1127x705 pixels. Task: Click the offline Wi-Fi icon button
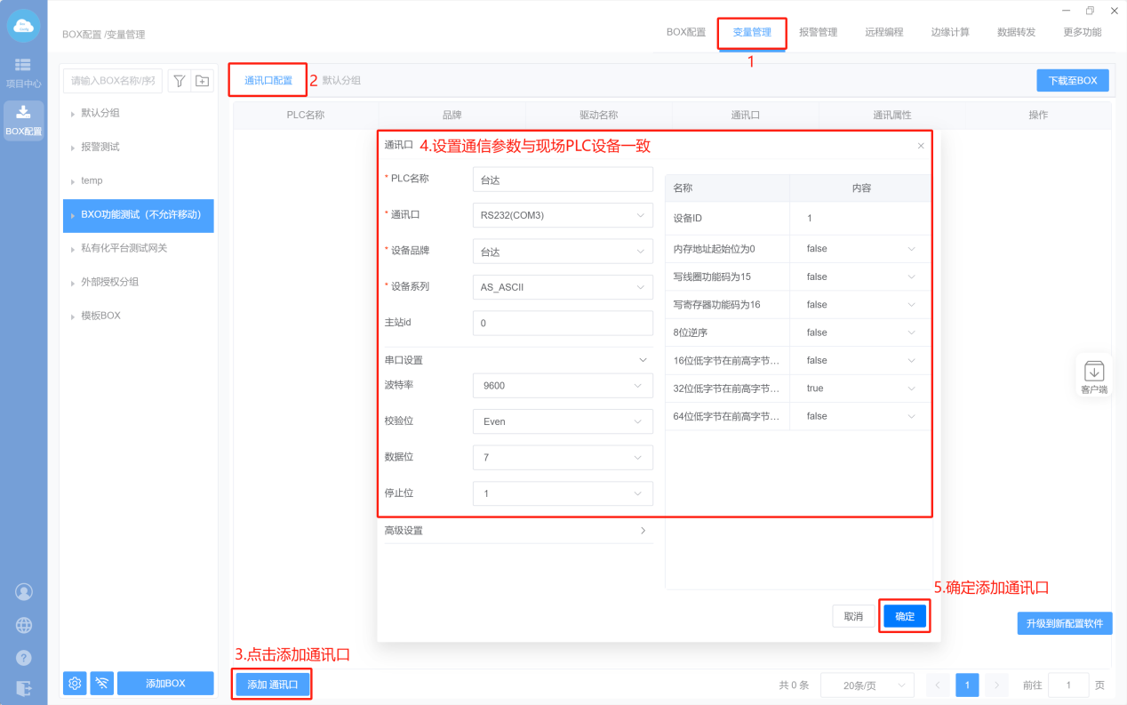102,683
